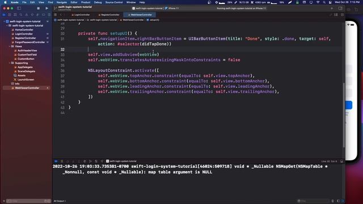Toggle the inspectors panel on the right
This screenshot has width=363, height=204.
(340, 8)
